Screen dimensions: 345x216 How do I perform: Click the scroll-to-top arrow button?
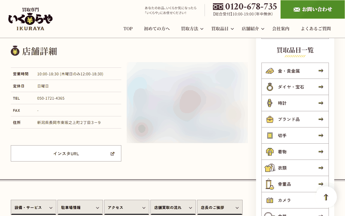[x=326, y=197]
